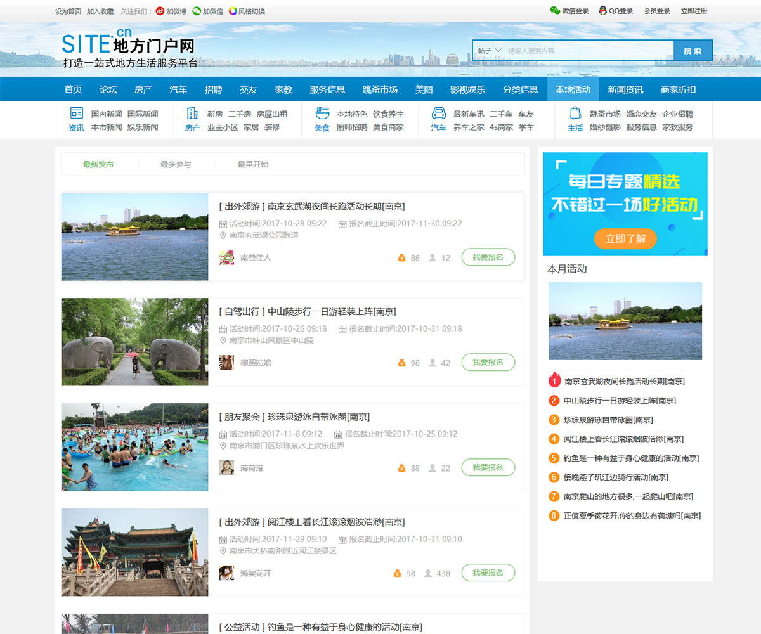The image size is (761, 634).
Task: Click the 生活 shopping bag icon
Action: 575,113
